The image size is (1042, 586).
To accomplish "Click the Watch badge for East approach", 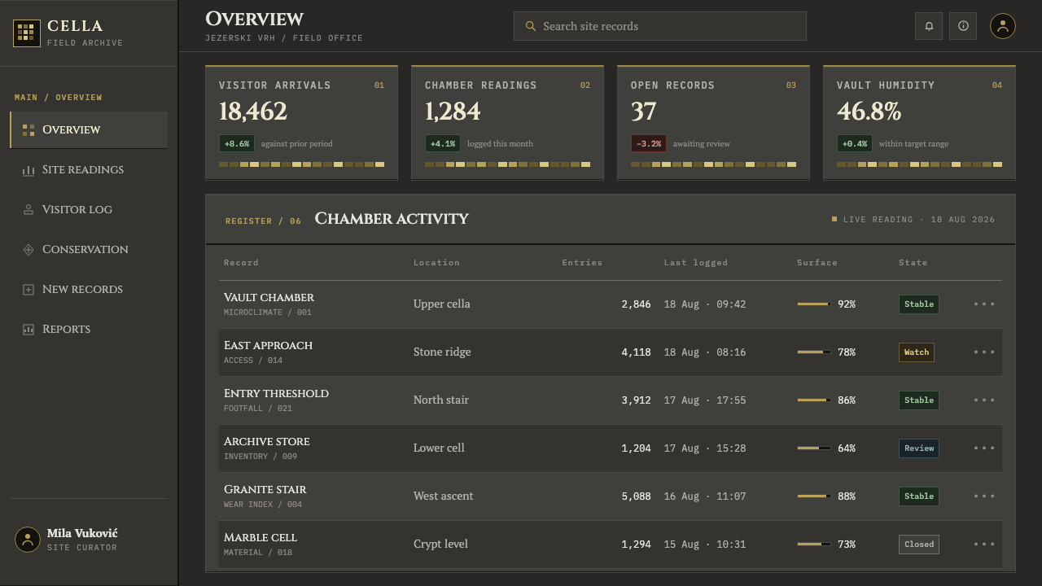I will click(x=917, y=352).
